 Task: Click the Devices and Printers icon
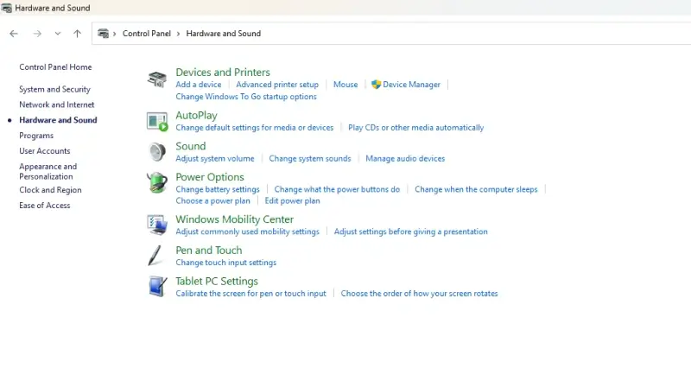(x=157, y=79)
